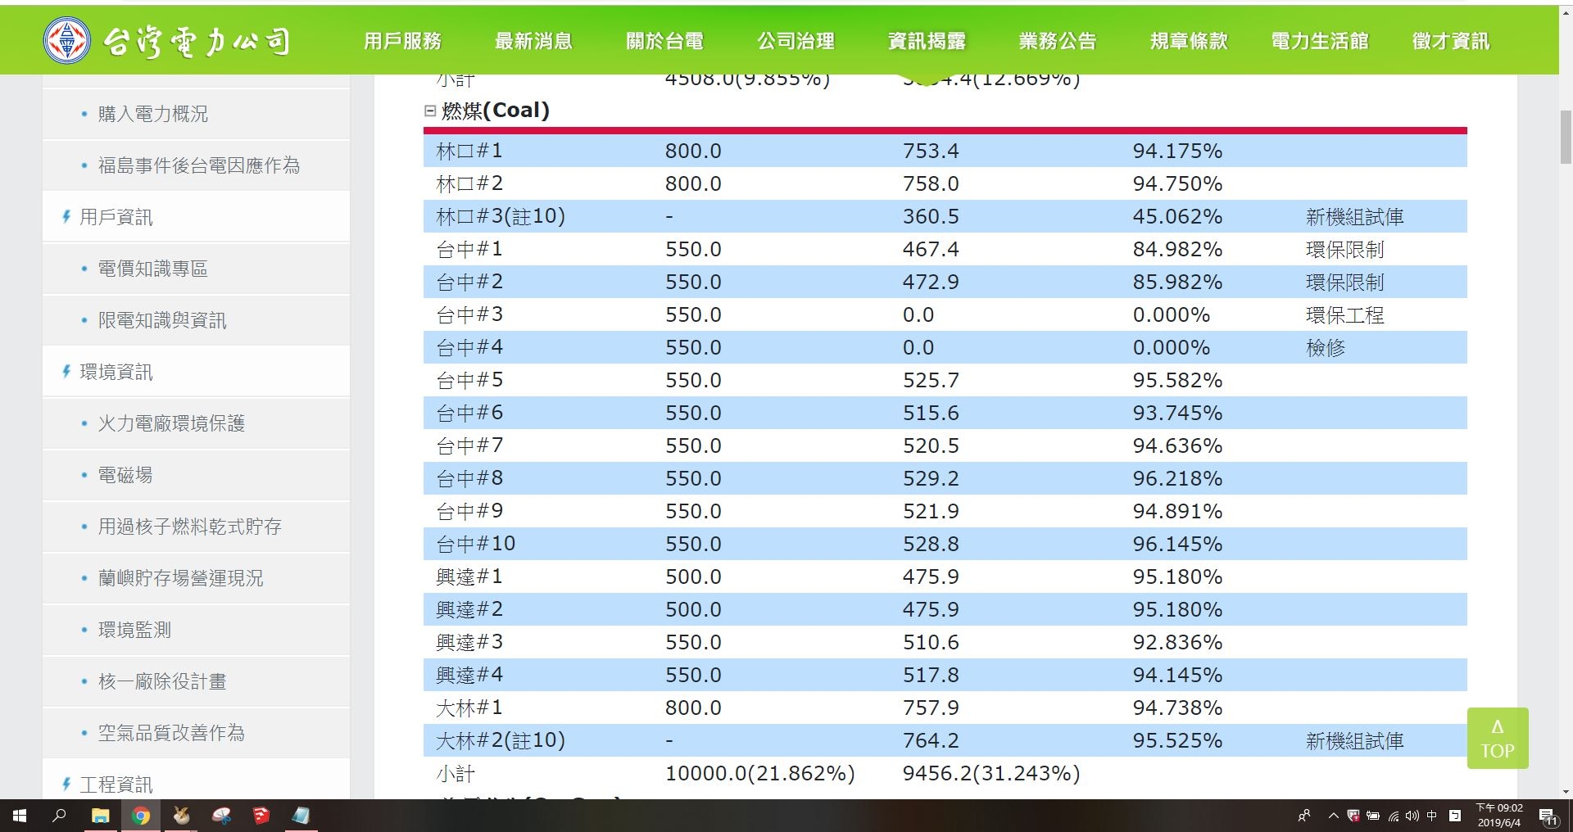
Task: Open the 公司治理 menu
Action: (x=796, y=41)
